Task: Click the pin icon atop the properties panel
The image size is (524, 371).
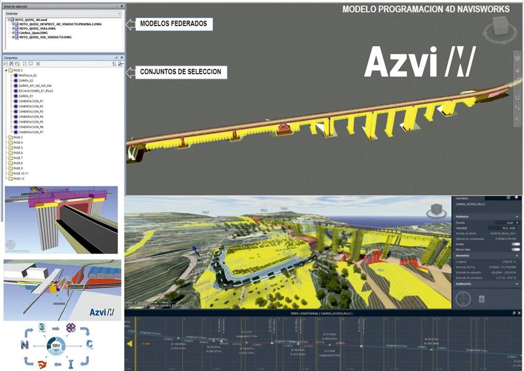Action: click(x=517, y=198)
